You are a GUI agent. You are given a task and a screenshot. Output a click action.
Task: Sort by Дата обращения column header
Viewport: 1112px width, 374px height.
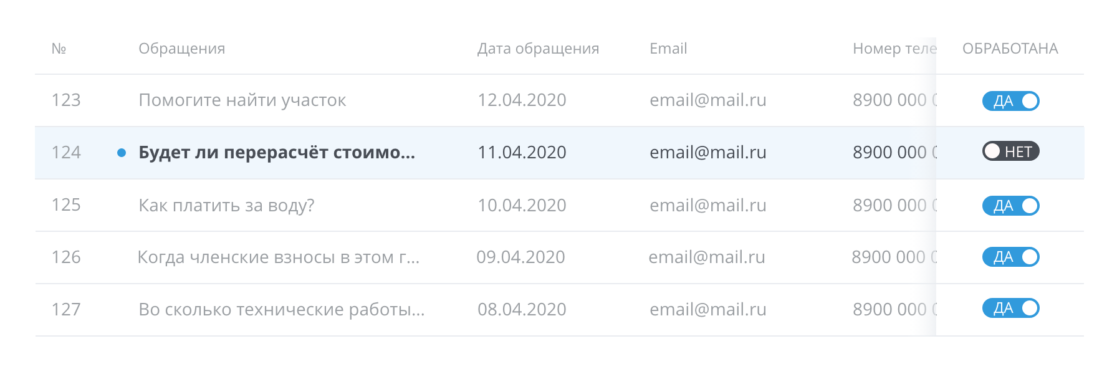pos(538,49)
